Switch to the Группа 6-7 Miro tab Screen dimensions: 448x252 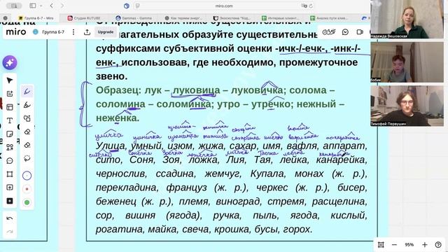pos(36,18)
